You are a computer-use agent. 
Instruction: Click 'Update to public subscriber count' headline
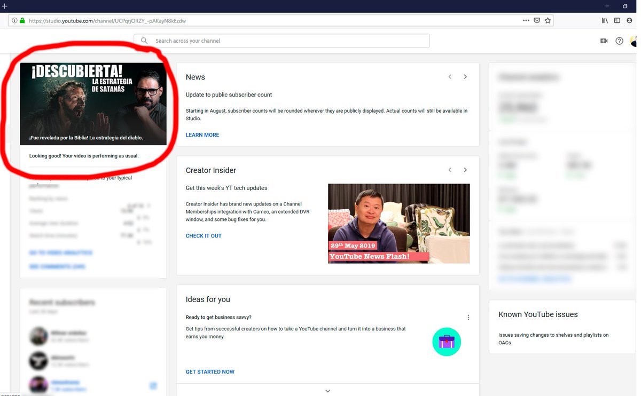pyautogui.click(x=229, y=95)
